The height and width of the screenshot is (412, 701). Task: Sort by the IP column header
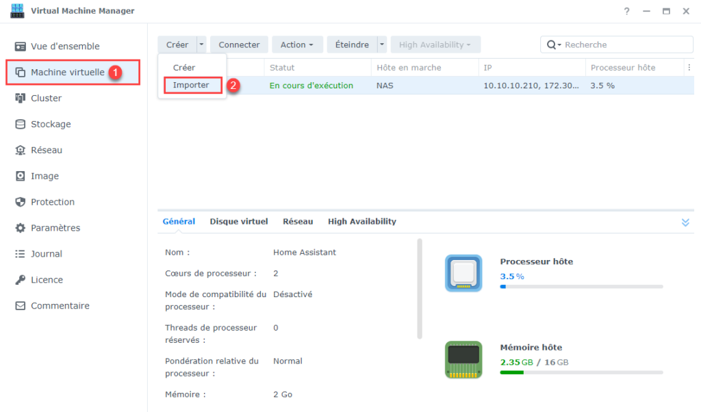click(x=532, y=68)
